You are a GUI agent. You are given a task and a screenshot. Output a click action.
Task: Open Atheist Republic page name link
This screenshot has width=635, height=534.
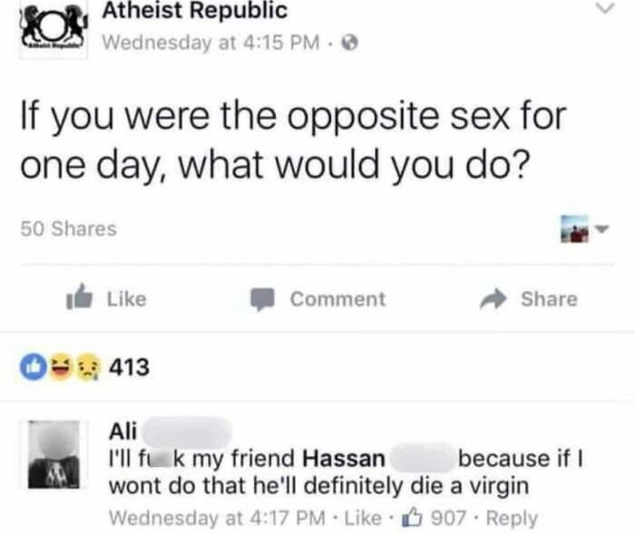pos(195,10)
